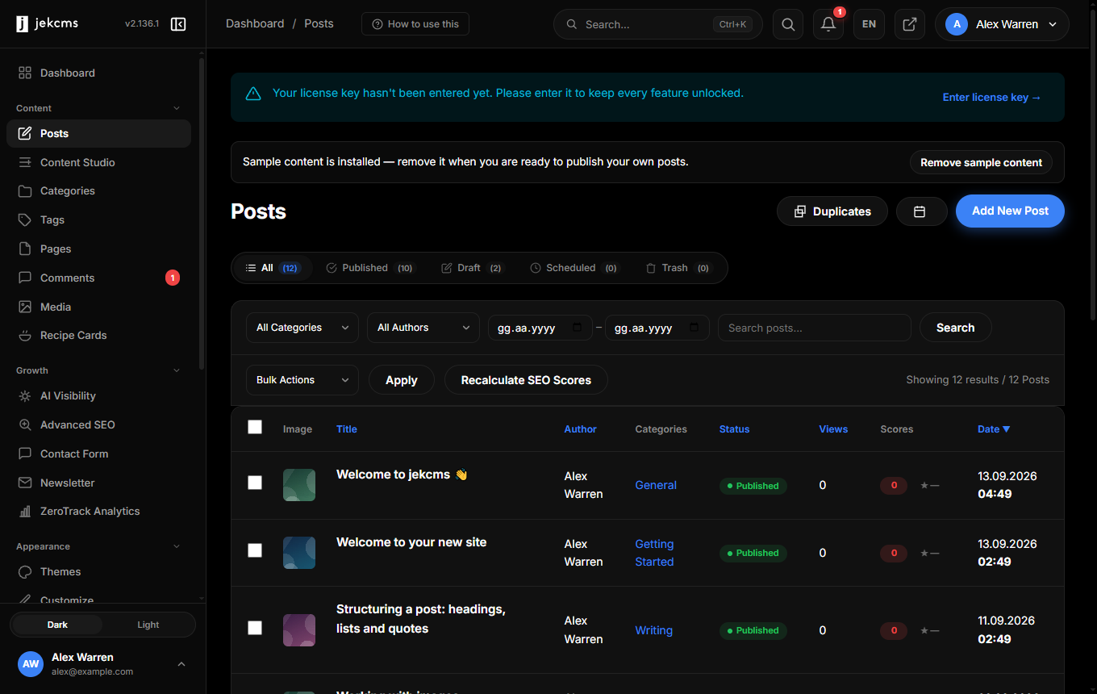
Task: Sort posts by the Date column
Action: tap(994, 429)
